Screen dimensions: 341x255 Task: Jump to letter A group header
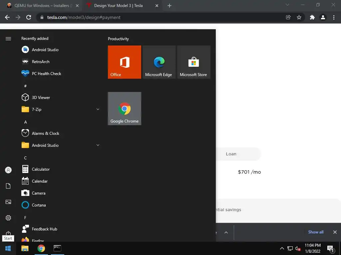click(x=25, y=122)
